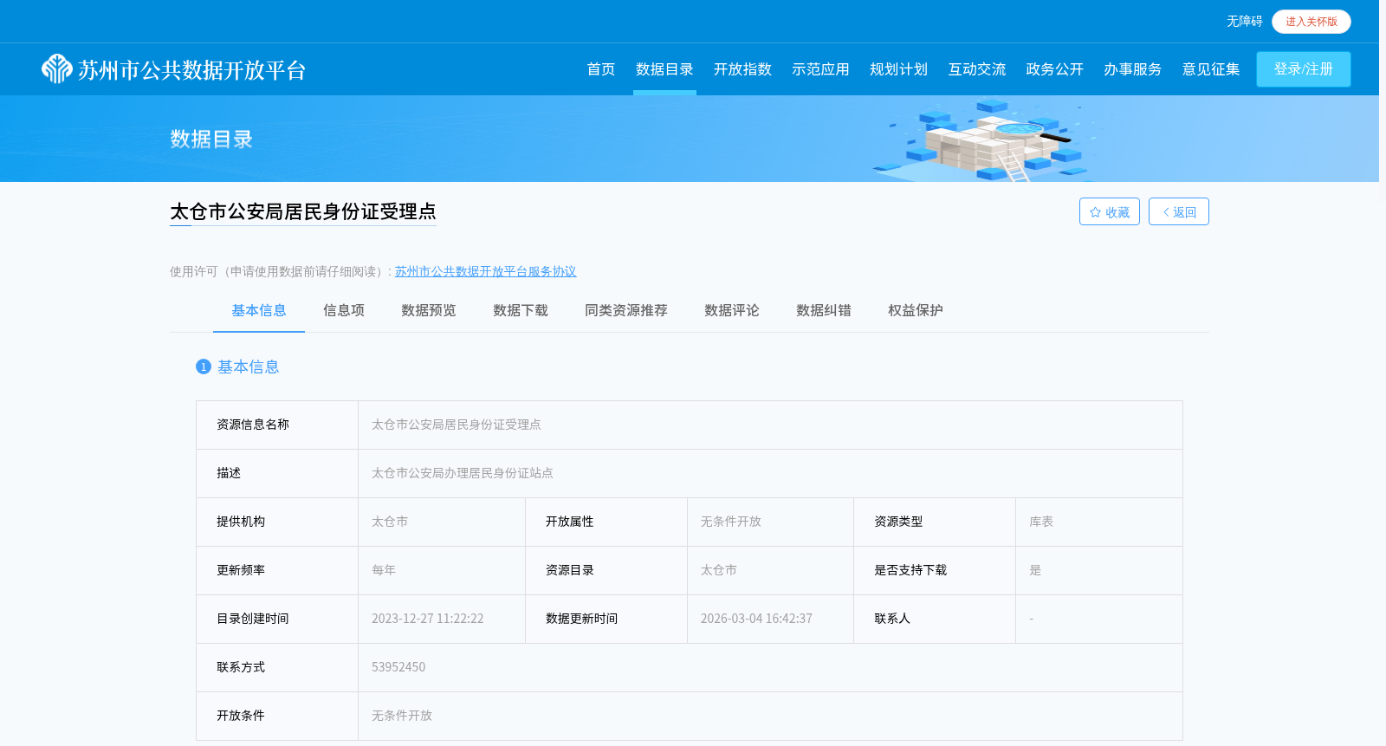
Task: Switch to the 数据纠错 tab
Action: coord(824,310)
